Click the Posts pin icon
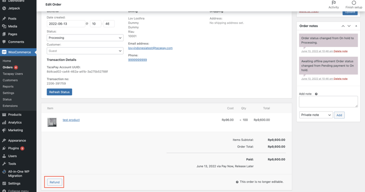Screen dimensions: 365x192 (4, 19)
